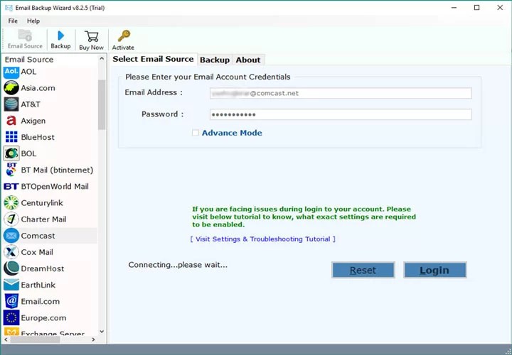Click Connecting...please wait status text
The image size is (512, 355).
[x=178, y=265]
